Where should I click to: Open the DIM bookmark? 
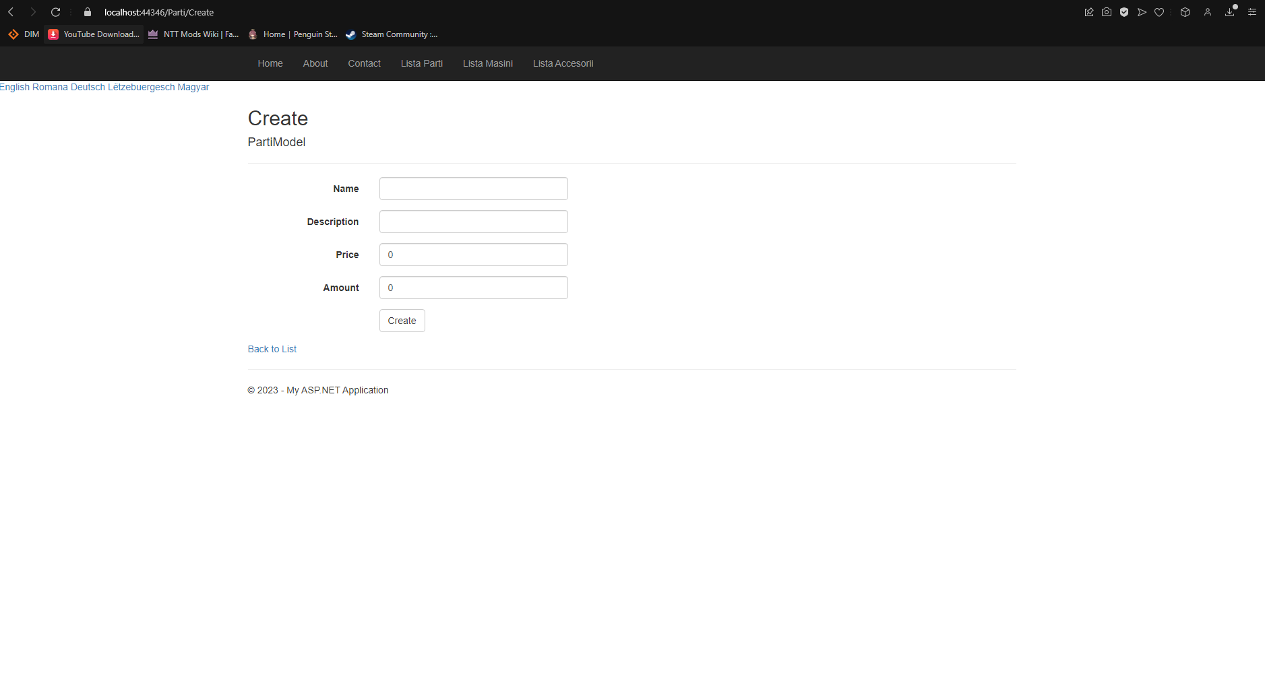pyautogui.click(x=24, y=34)
